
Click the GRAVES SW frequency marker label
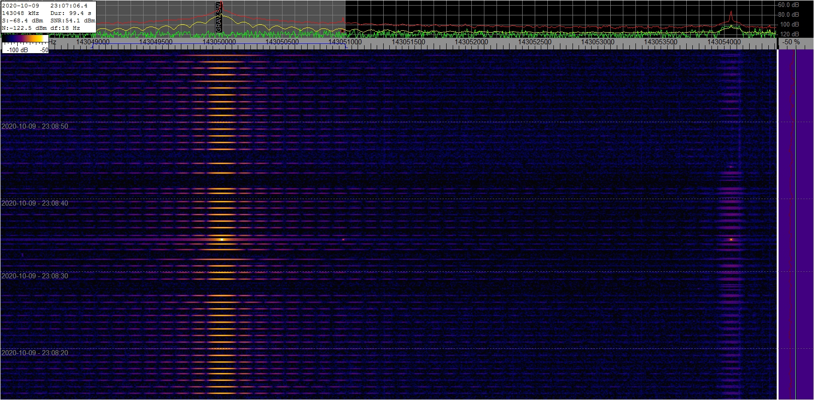(x=219, y=18)
